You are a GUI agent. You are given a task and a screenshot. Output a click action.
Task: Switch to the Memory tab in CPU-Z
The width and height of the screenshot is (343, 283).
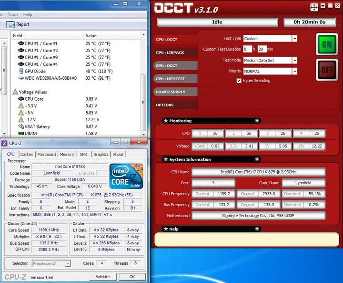[x=67, y=154]
